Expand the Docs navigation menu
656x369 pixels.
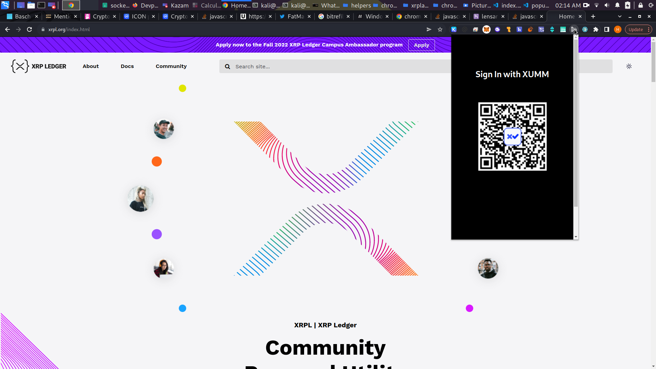127,66
